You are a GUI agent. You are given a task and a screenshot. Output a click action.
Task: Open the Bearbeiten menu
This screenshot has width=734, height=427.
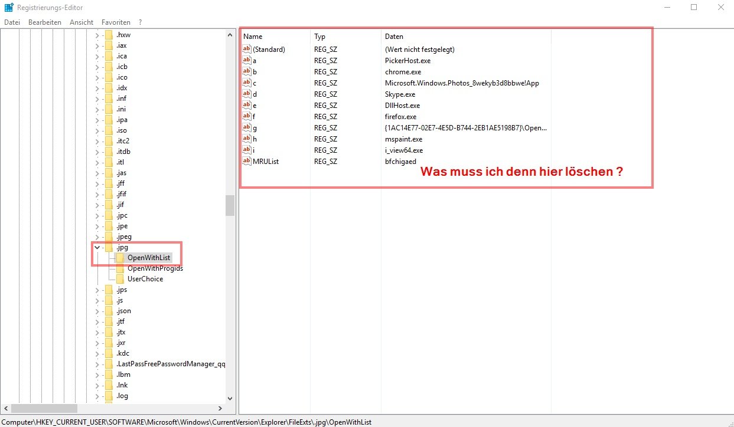(x=45, y=22)
